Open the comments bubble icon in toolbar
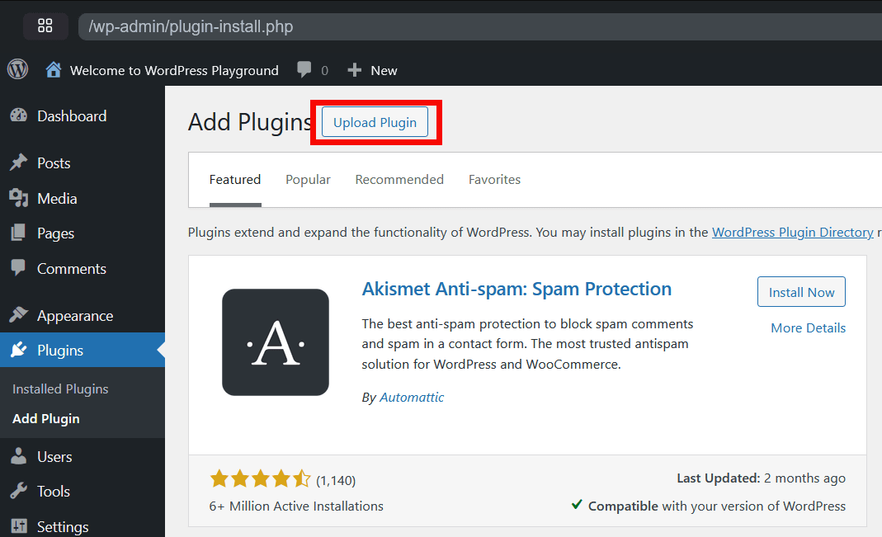 [x=305, y=70]
